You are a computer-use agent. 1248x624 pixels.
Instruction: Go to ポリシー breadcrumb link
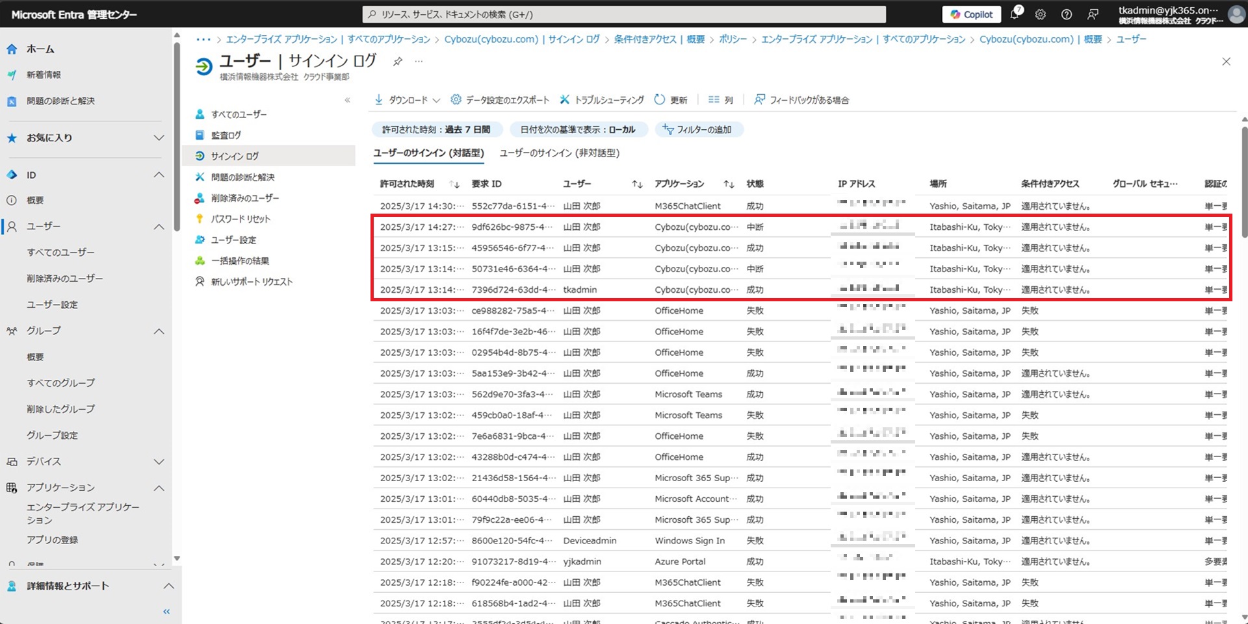(x=733, y=40)
